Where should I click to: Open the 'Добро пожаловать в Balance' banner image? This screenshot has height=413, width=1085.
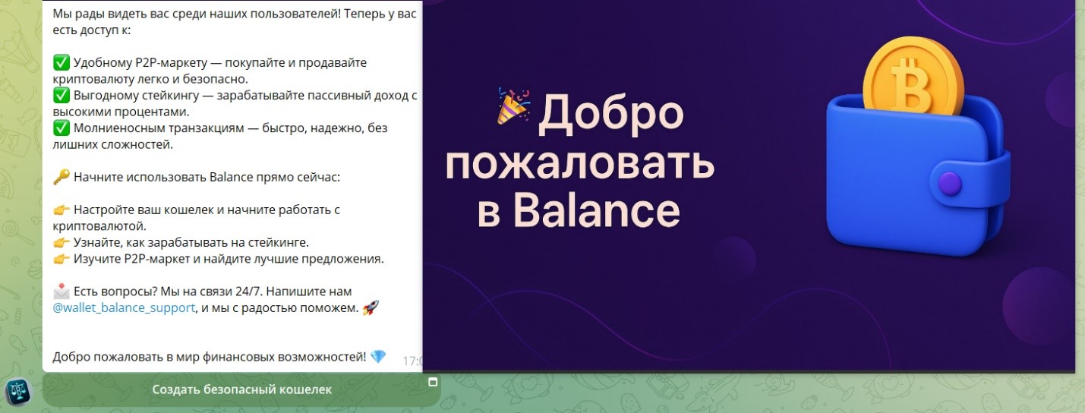[x=749, y=185]
